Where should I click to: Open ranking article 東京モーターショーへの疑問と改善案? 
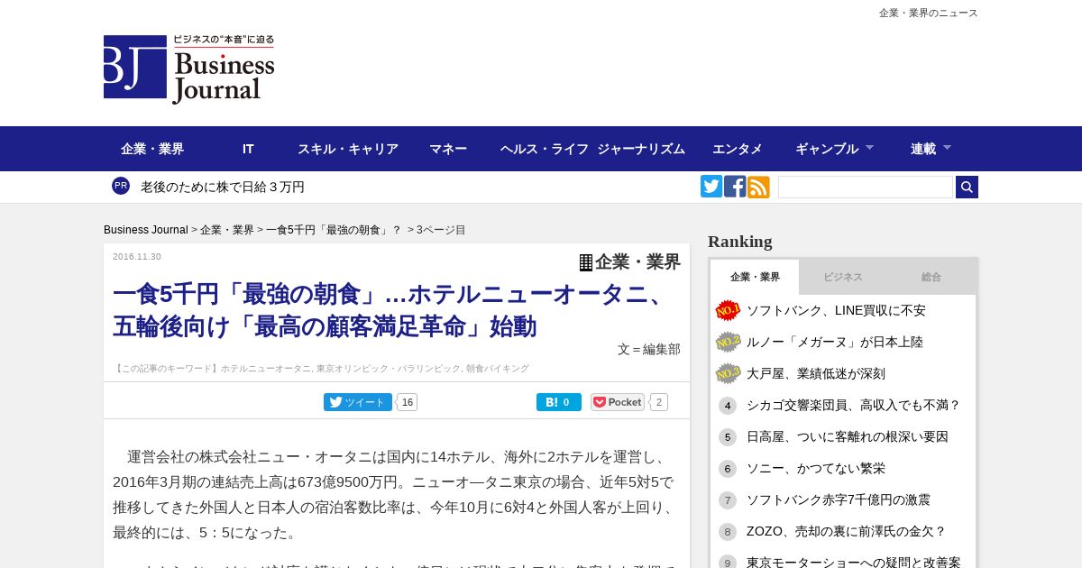coord(854,562)
